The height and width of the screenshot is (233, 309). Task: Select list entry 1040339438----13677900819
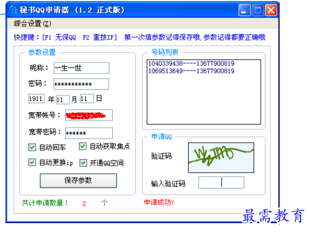pyautogui.click(x=191, y=64)
